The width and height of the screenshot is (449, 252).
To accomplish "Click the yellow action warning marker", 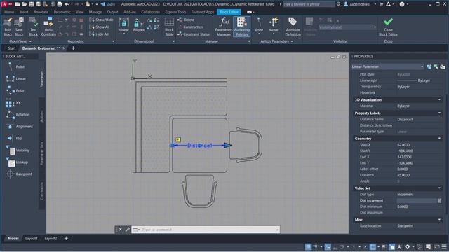I will click(x=178, y=140).
